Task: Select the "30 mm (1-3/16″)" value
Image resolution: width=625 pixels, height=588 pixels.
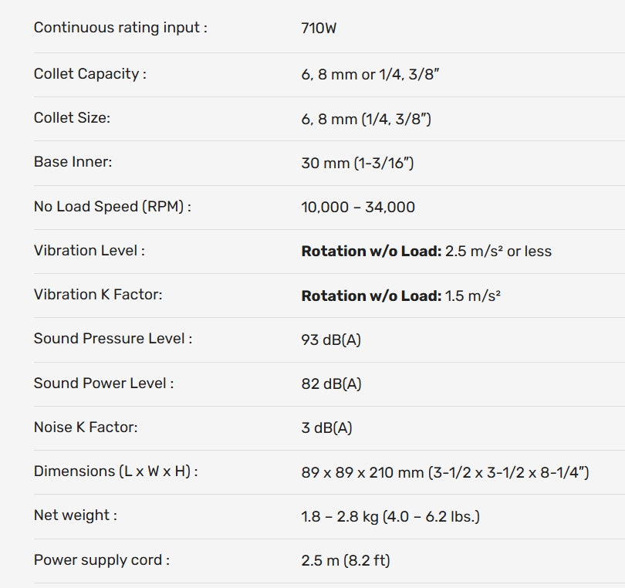Action: click(357, 163)
